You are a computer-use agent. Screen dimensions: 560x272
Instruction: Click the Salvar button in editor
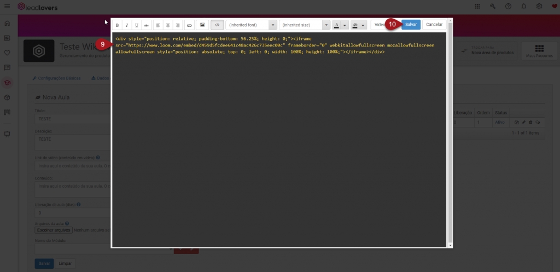411,25
